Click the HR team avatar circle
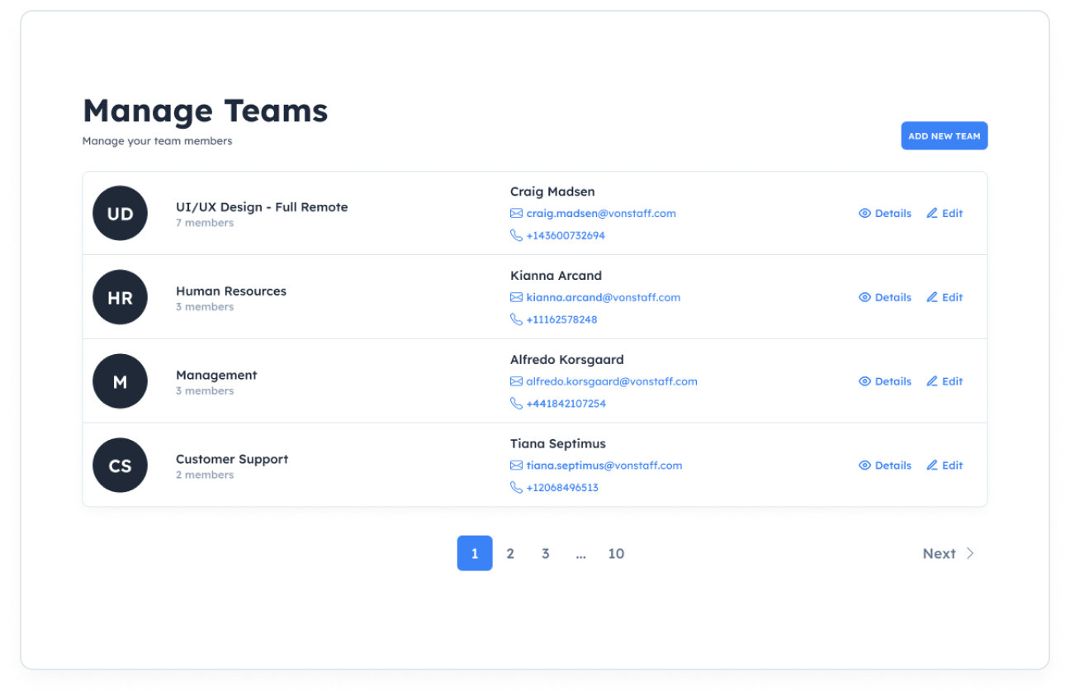 [x=120, y=298]
